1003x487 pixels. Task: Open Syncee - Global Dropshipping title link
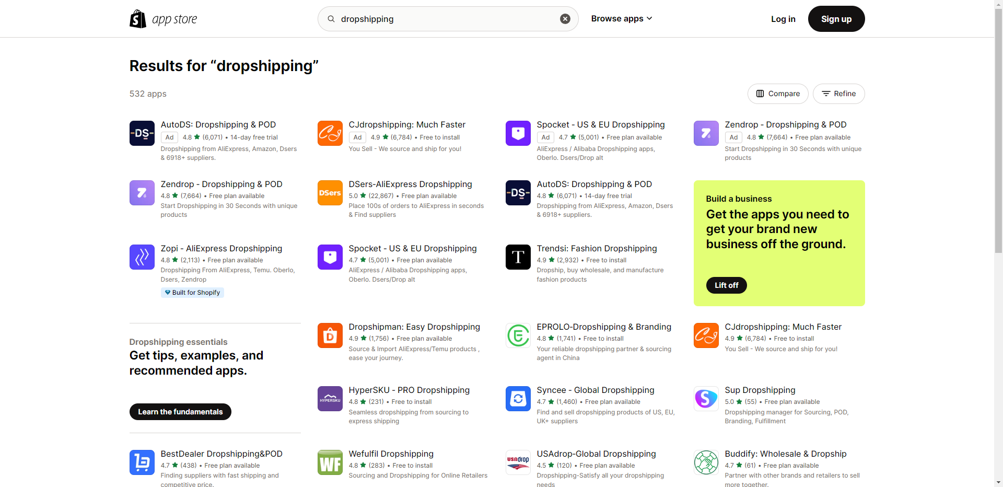(596, 390)
